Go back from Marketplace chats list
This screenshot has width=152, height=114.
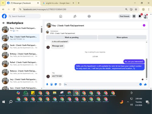4,23
